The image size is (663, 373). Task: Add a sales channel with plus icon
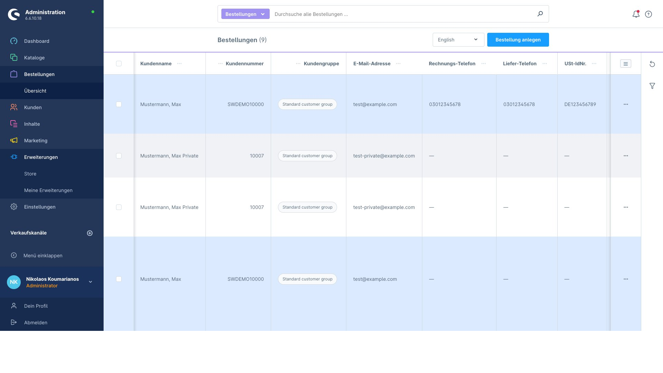coord(90,233)
